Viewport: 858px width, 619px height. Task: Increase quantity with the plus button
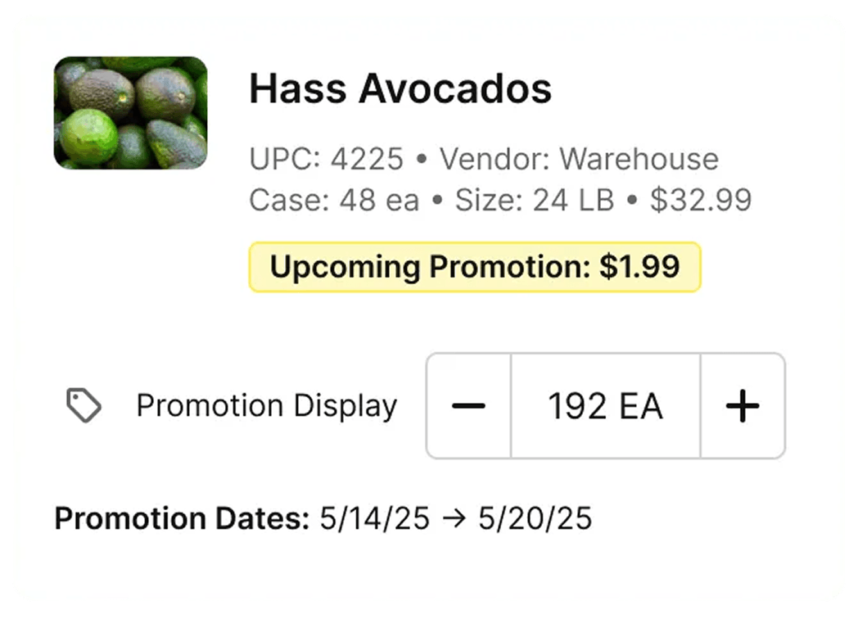tap(743, 406)
